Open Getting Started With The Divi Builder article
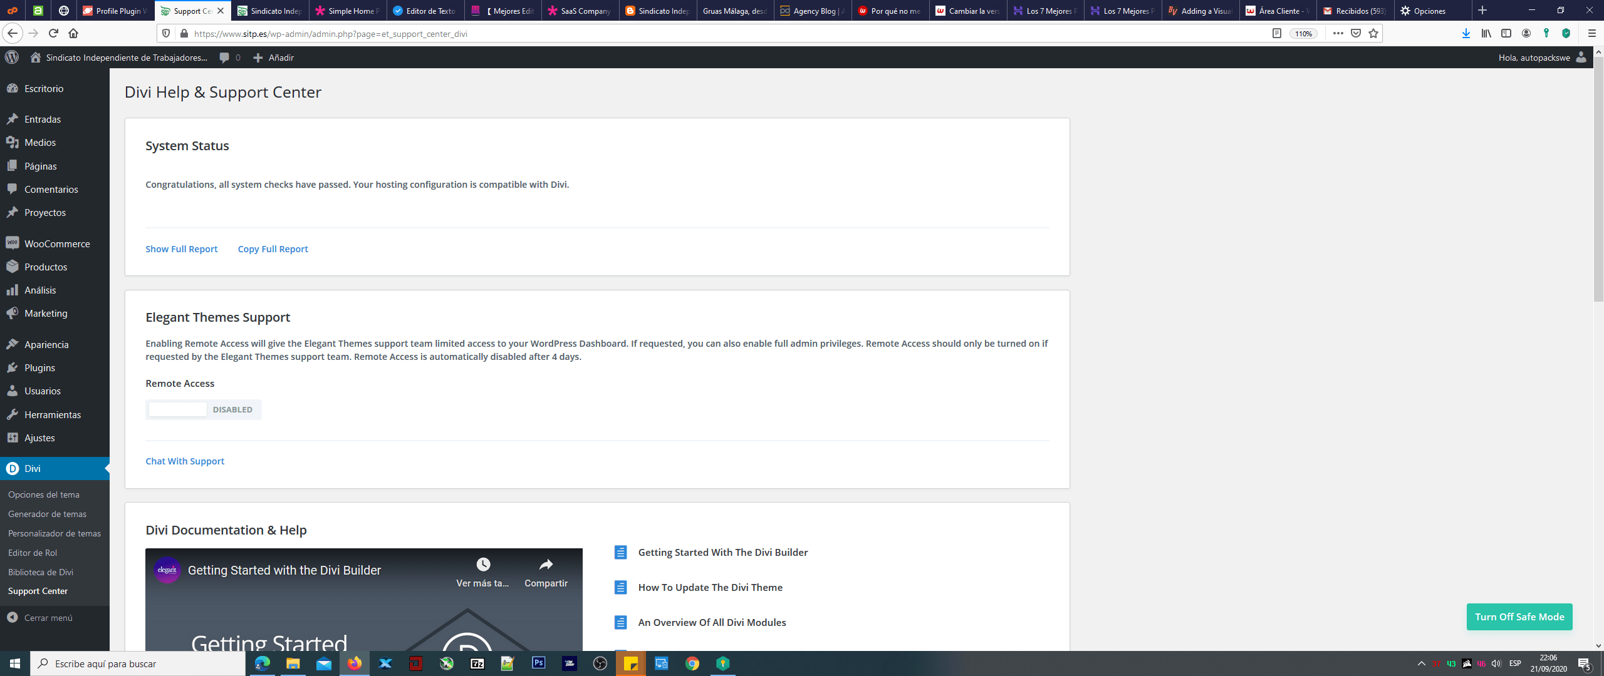 pos(723,552)
